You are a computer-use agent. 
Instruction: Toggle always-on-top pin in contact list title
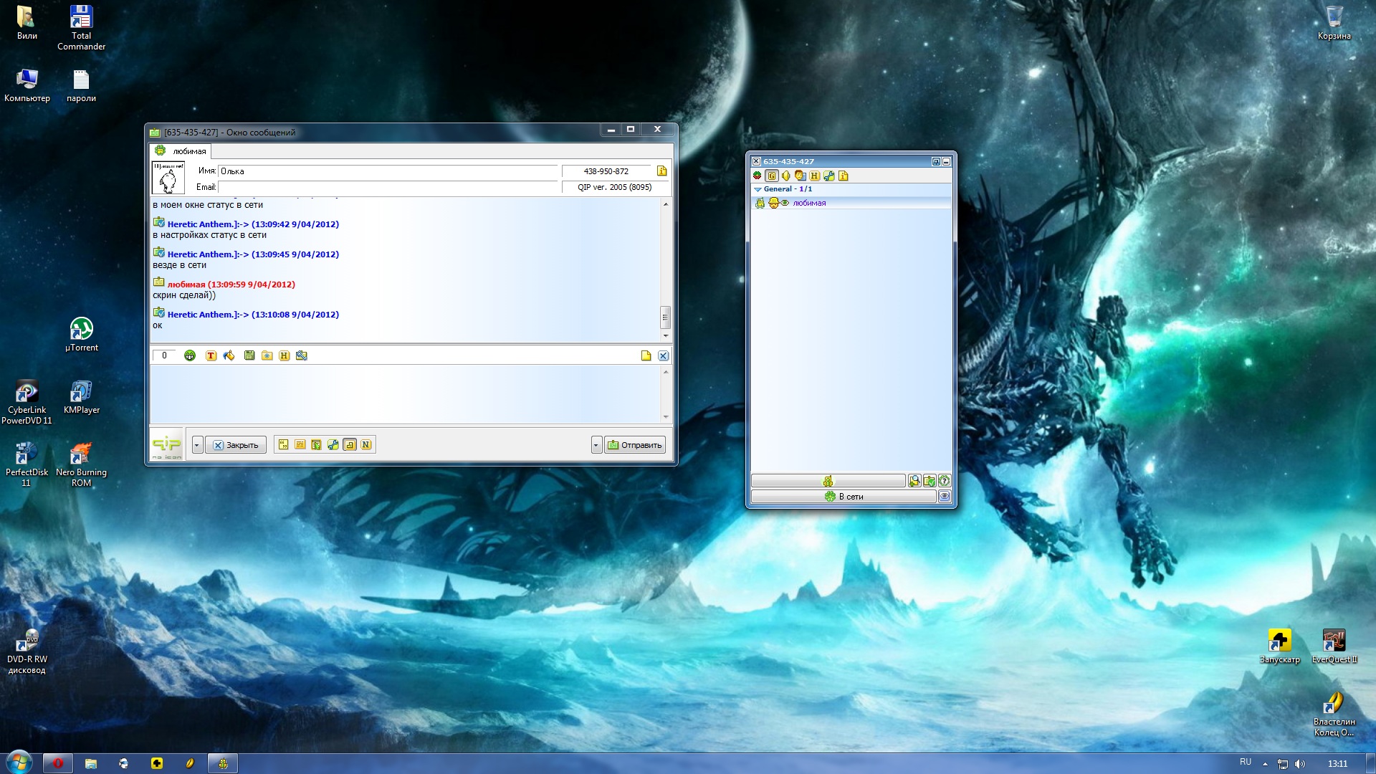point(935,161)
